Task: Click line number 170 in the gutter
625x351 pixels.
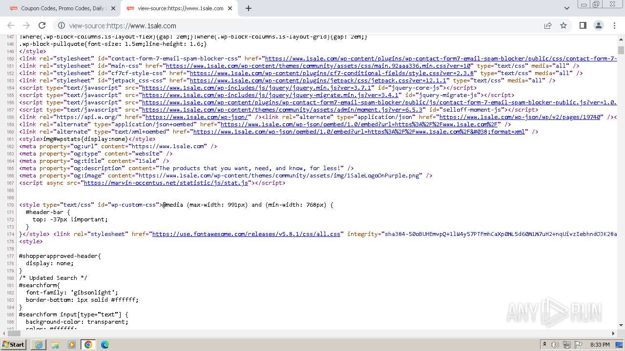Action: coord(10,205)
